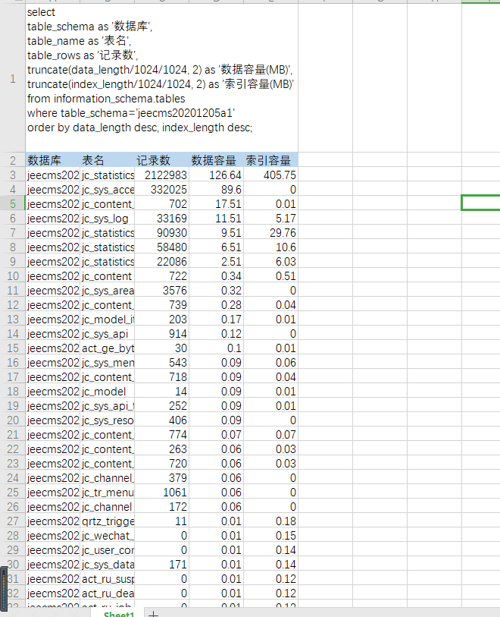Screen dimensions: 500x617
Task: Select the cell with value 33169
Action: tap(162, 218)
